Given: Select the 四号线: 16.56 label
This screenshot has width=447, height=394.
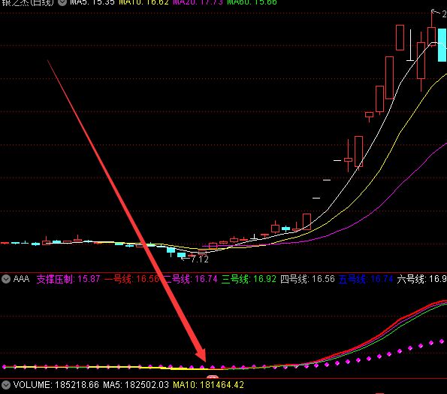Looking at the screenshot, I should point(307,279).
